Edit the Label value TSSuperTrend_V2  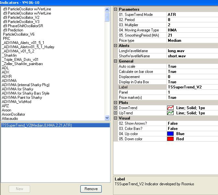point(192,87)
